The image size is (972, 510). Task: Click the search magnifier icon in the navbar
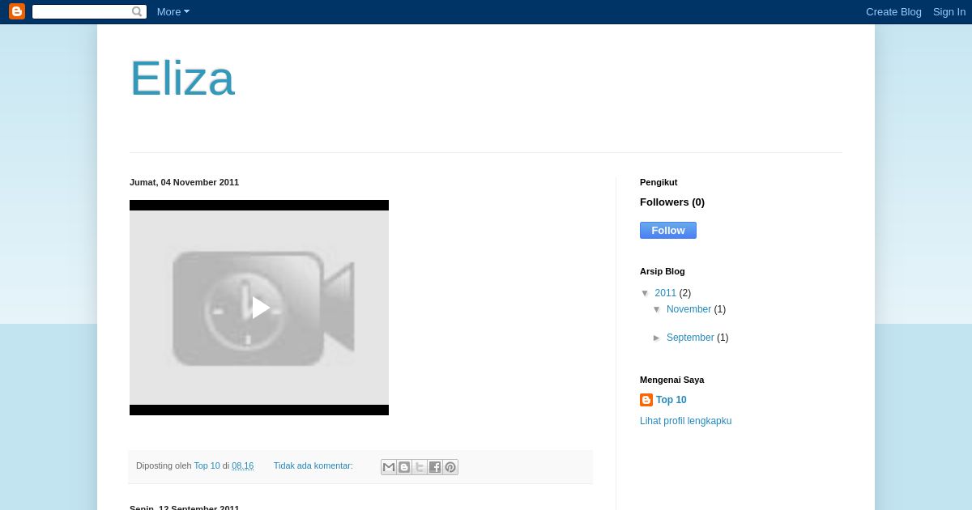(x=137, y=11)
